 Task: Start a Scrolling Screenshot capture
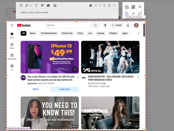pyautogui.click(x=127, y=14)
